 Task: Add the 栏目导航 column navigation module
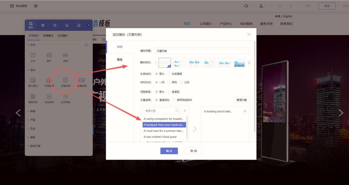66,99
